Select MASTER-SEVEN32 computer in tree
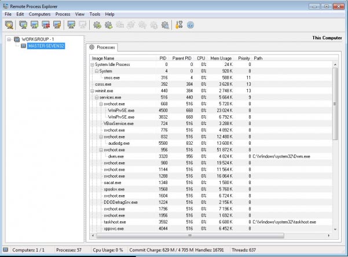 click(x=45, y=46)
